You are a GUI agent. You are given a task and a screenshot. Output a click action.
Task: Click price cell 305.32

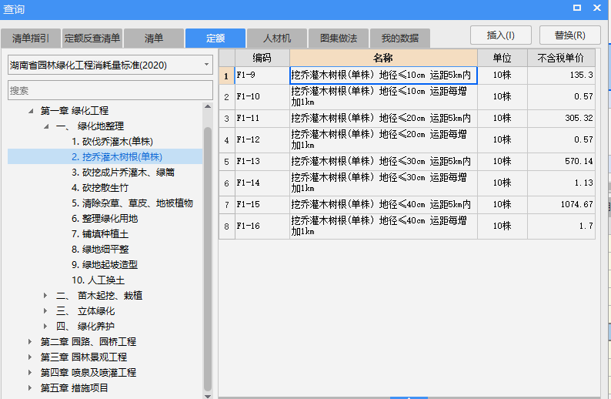561,119
